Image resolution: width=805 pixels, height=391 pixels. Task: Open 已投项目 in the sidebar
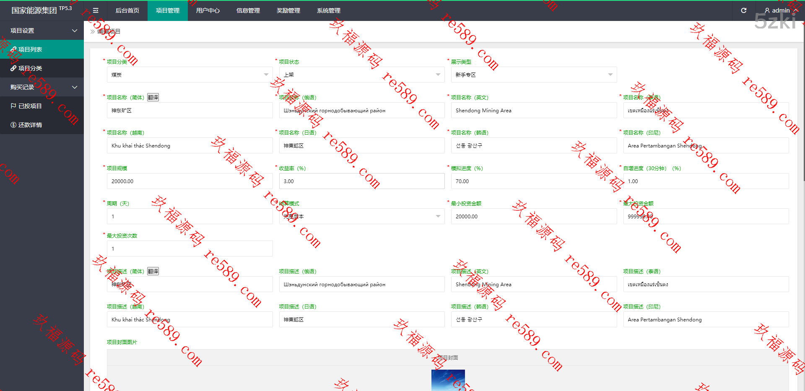click(42, 106)
